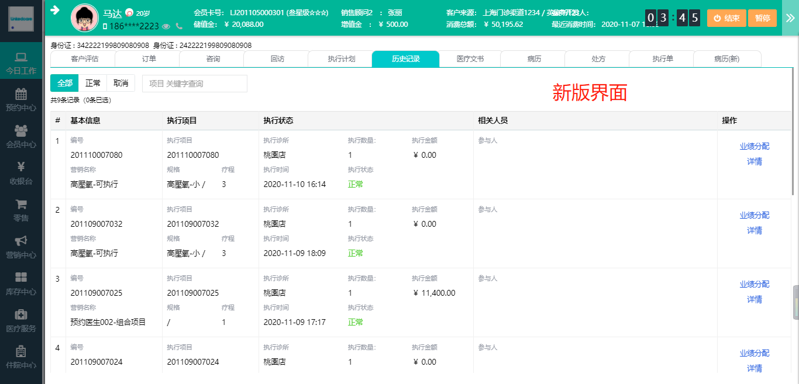
Task: Click ID number 342222199809080908
Action: [x=113, y=45]
